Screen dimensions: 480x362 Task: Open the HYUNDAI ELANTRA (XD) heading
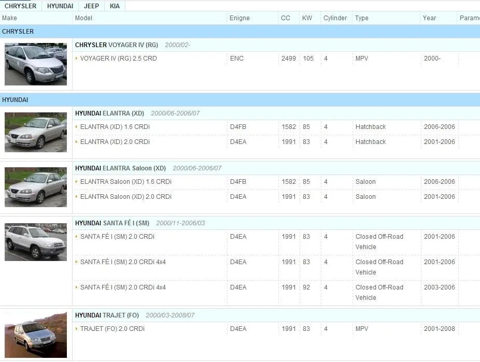click(x=109, y=113)
